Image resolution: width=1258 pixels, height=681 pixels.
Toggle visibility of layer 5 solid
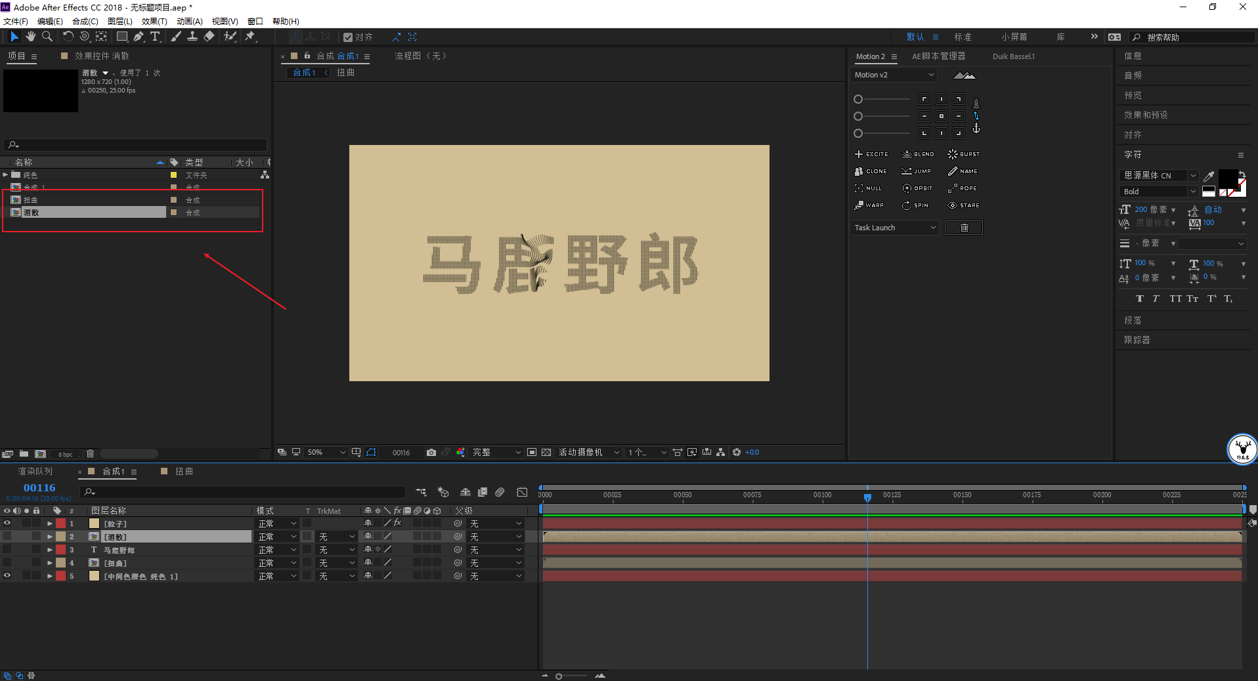coord(7,576)
